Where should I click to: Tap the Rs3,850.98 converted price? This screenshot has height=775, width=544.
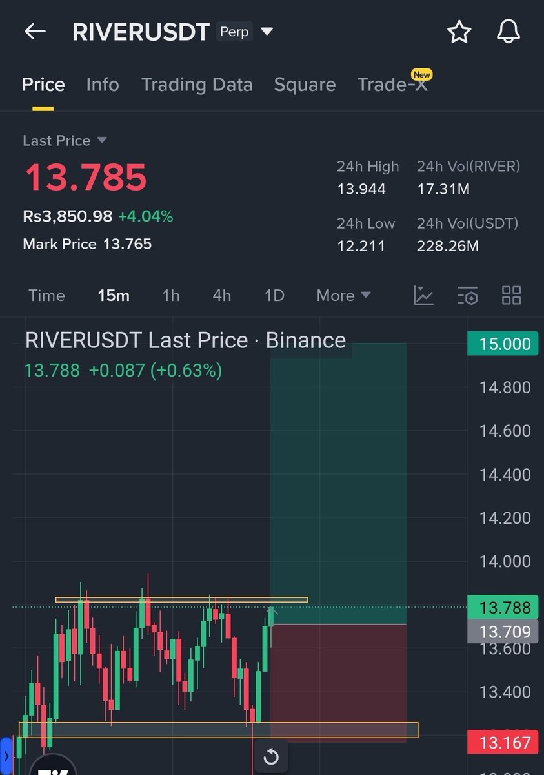[x=68, y=216]
